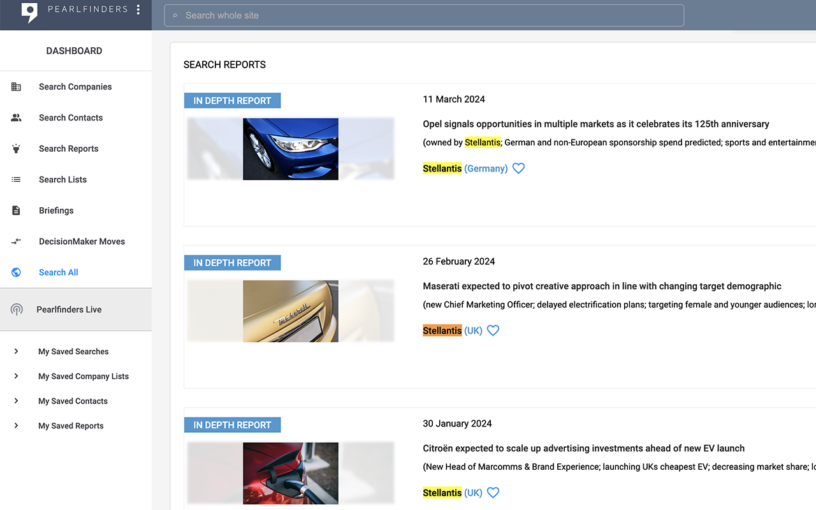Click the building icon for Search Companies

tap(17, 87)
